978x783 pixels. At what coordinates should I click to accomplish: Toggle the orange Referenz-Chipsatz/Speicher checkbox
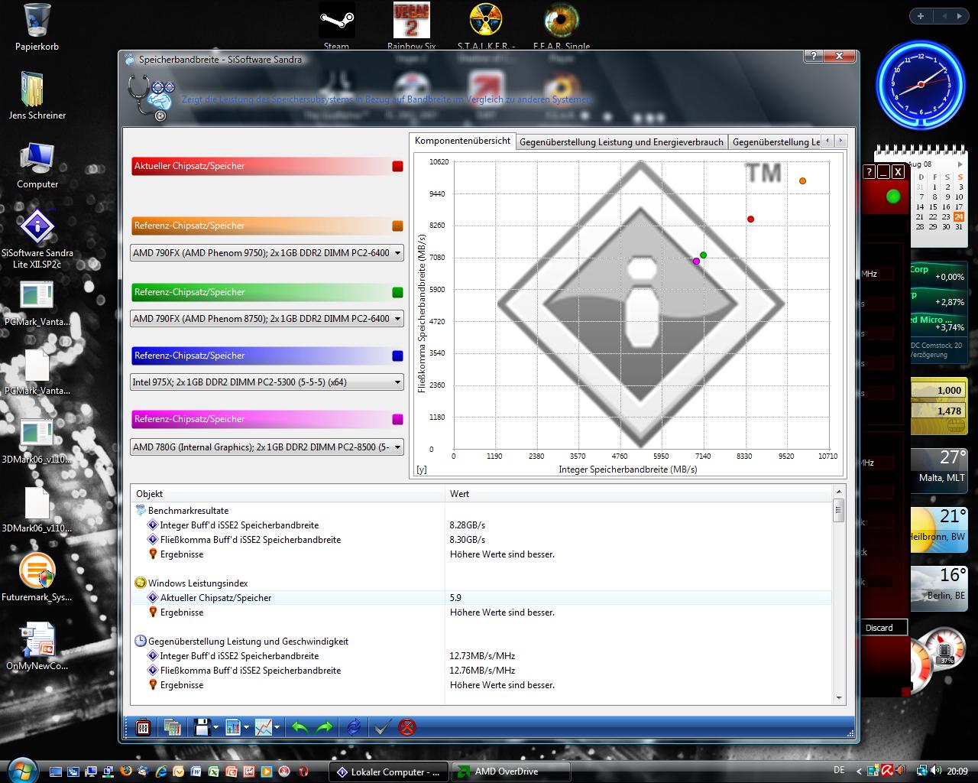pyautogui.click(x=397, y=226)
